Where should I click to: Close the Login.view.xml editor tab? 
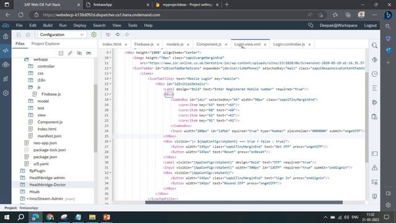265,45
